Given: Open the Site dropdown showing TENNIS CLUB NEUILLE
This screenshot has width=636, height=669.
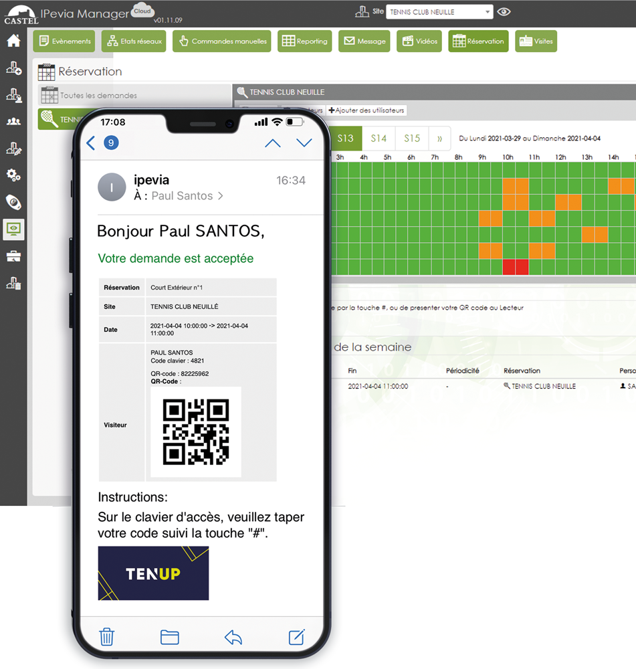Looking at the screenshot, I should (x=439, y=12).
